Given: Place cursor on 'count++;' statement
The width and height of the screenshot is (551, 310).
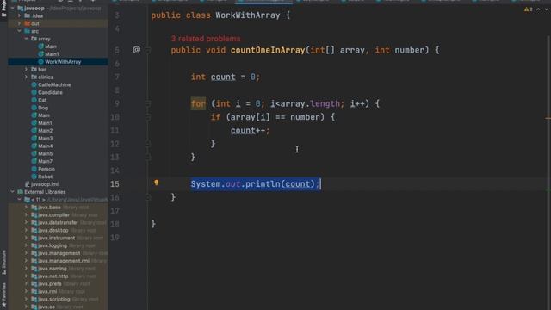Looking at the screenshot, I should [251, 130].
